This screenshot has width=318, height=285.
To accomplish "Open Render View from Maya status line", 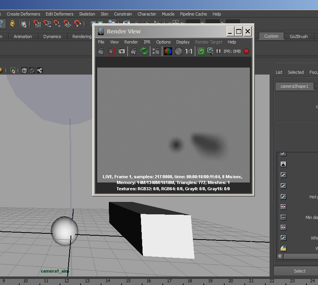I will tap(126, 22).
